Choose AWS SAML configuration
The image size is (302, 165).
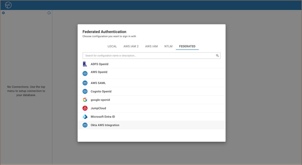click(98, 83)
